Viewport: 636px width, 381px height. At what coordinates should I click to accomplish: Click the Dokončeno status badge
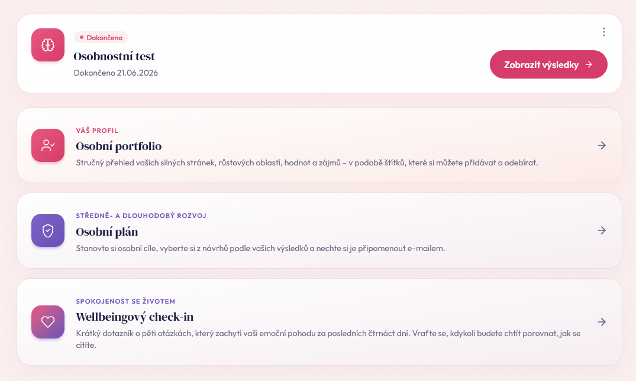101,38
